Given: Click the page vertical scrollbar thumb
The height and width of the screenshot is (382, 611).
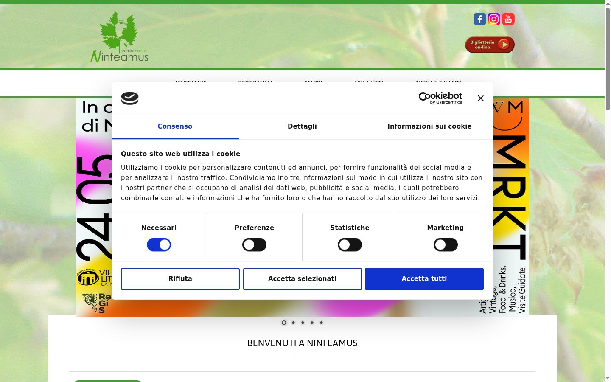Looking at the screenshot, I should tap(608, 59).
